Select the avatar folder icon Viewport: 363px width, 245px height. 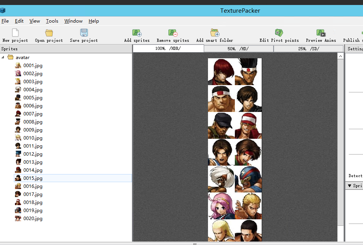coord(10,57)
